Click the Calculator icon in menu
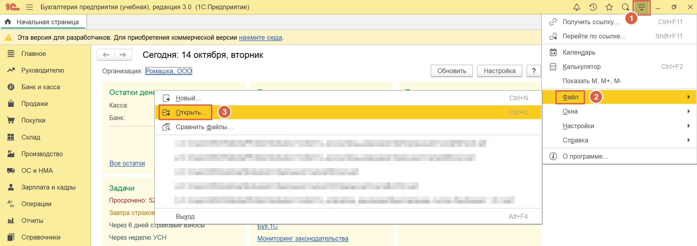Image resolution: width=697 pixels, height=246 pixels. click(553, 67)
